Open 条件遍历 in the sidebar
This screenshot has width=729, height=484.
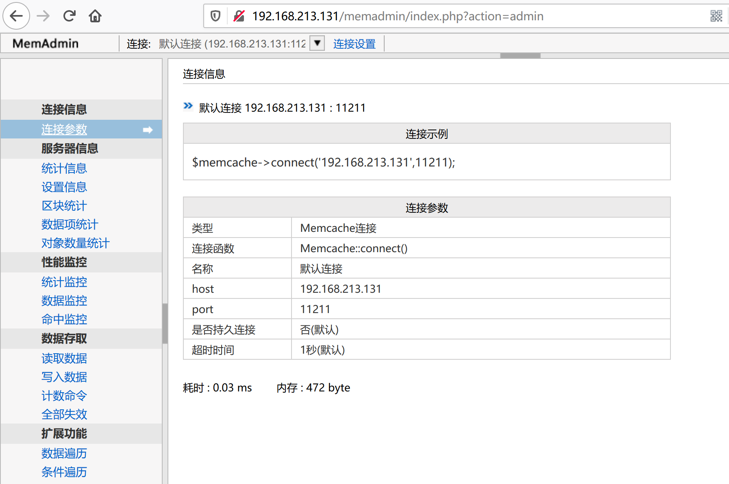click(x=64, y=472)
